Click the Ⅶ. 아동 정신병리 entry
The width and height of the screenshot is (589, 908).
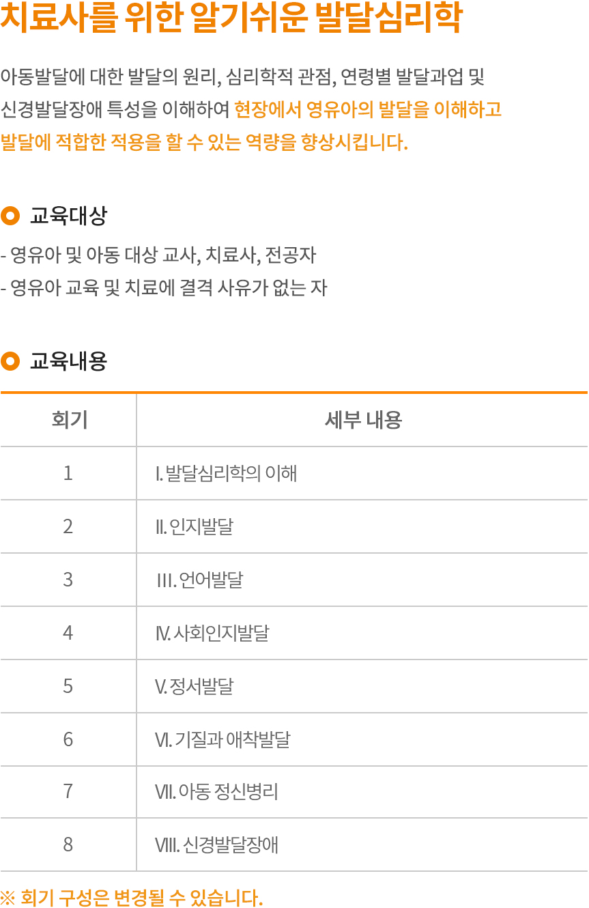pos(217,792)
